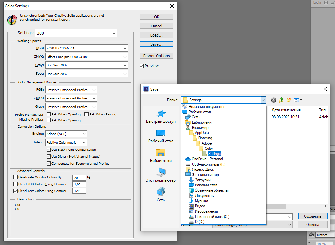The image size is (335, 245).
Task: Enable Blend RGB Colors Using Gamma
Action: [15, 184]
